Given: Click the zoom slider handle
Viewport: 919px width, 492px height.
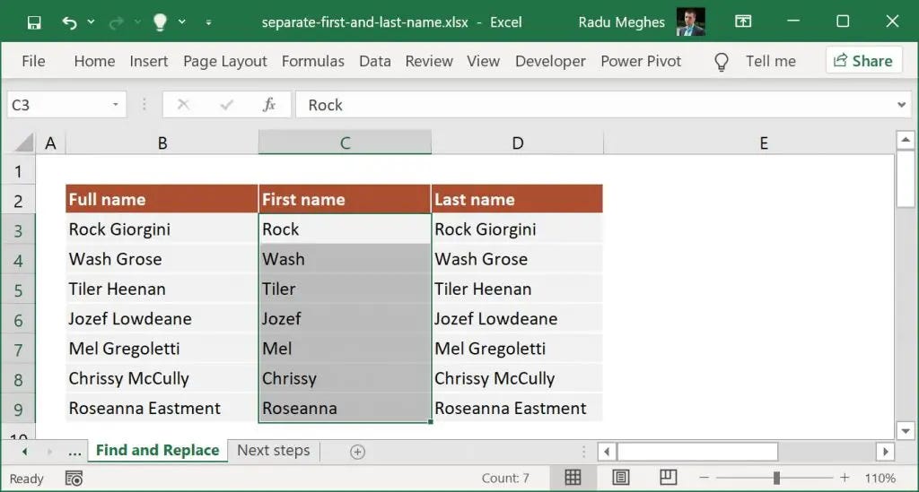Looking at the screenshot, I should click(776, 478).
